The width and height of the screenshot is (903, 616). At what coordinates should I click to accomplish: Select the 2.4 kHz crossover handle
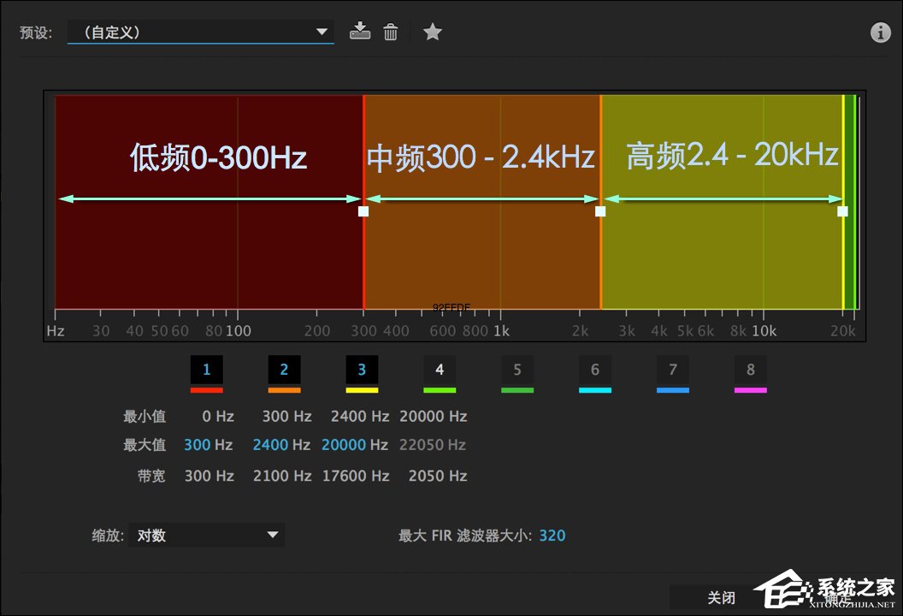600,211
